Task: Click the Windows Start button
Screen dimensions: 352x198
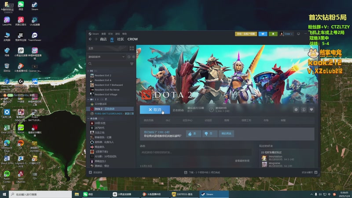Action: click(4, 194)
